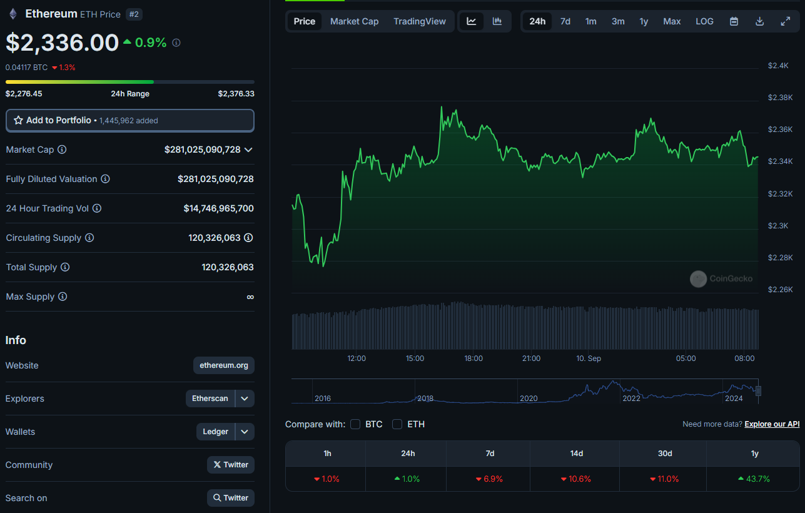The width and height of the screenshot is (805, 513).
Task: Switch to line chart view icon
Action: 472,21
